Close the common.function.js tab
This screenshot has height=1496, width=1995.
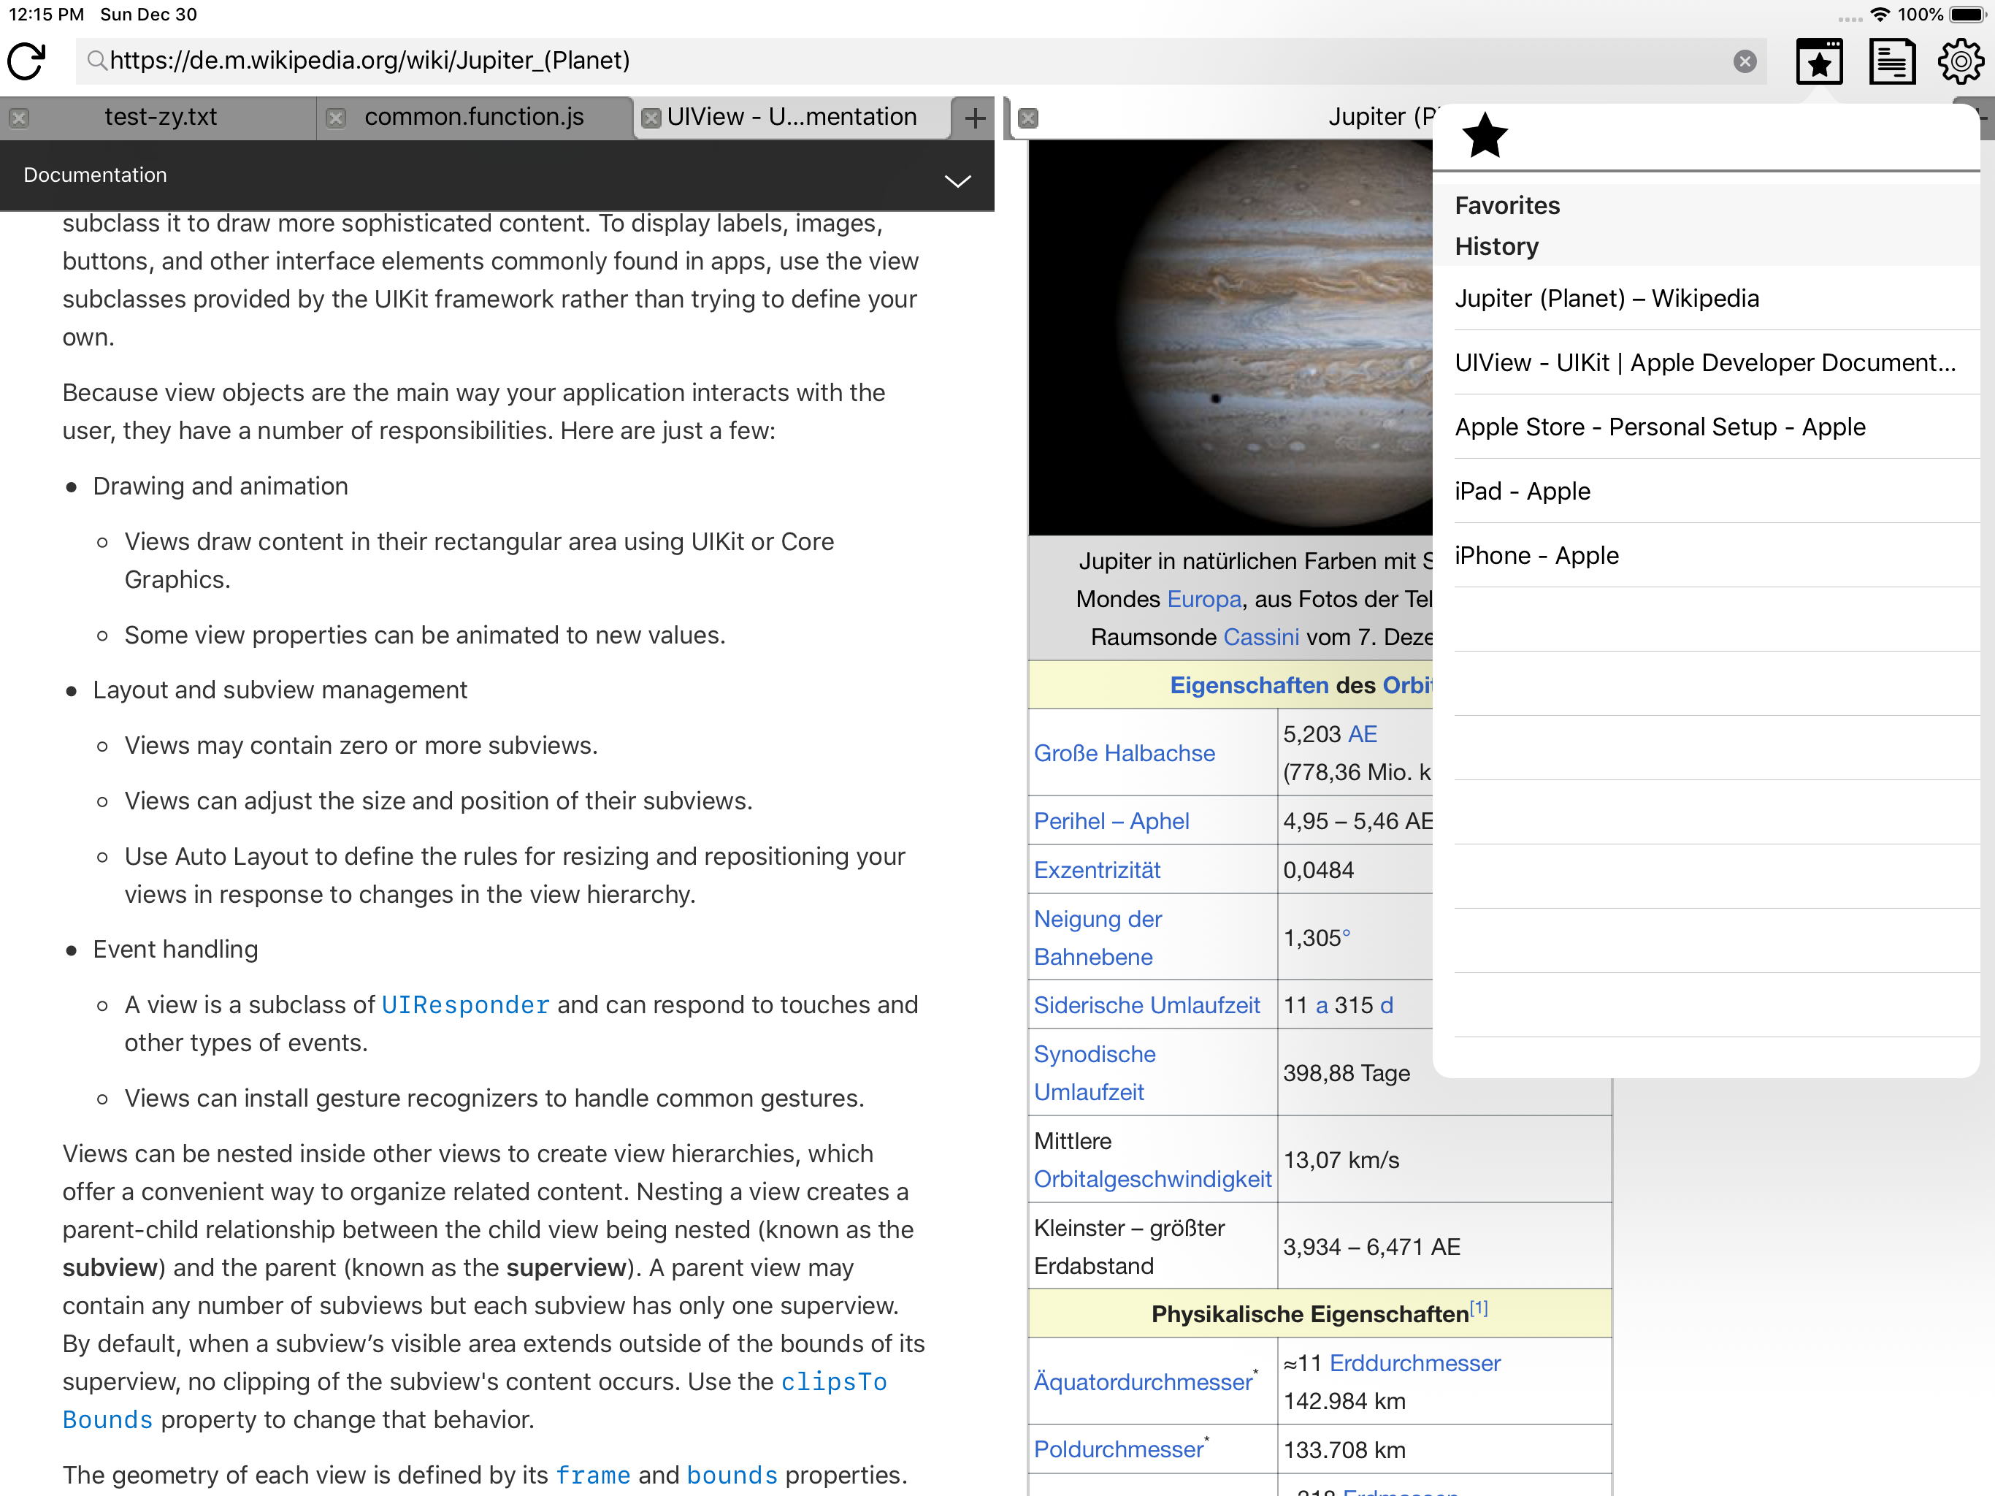(335, 118)
